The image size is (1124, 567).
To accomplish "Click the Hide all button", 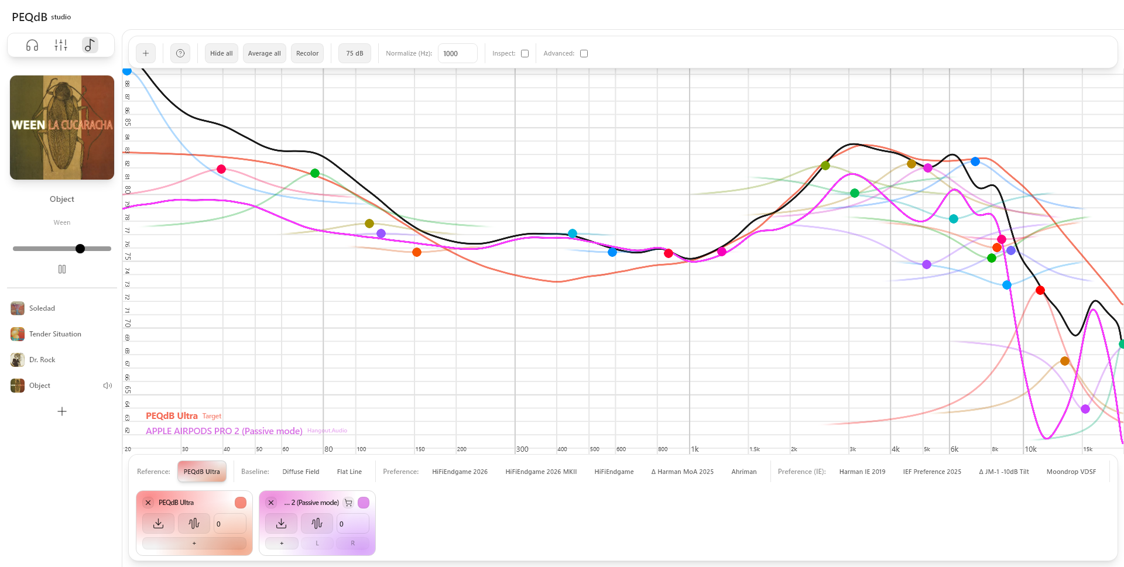I will [x=221, y=53].
